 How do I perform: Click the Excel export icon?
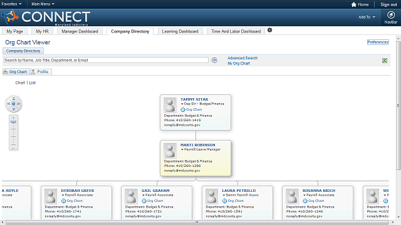click(384, 61)
